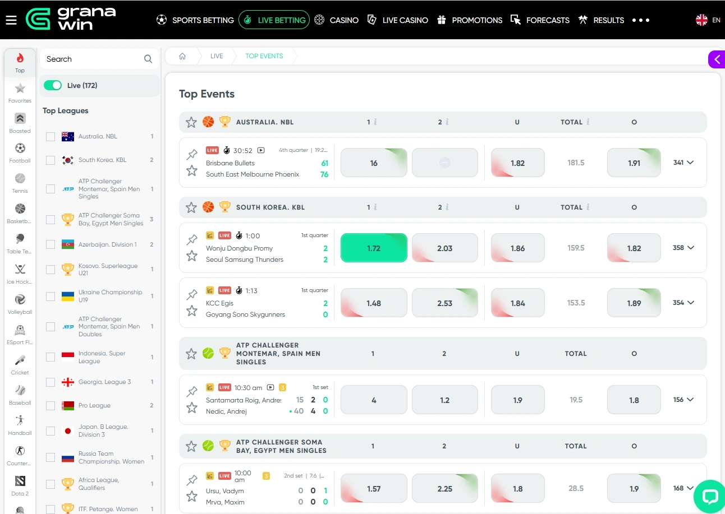Open the Boosted odds sidebar icon
This screenshot has height=514, width=725.
coord(20,122)
